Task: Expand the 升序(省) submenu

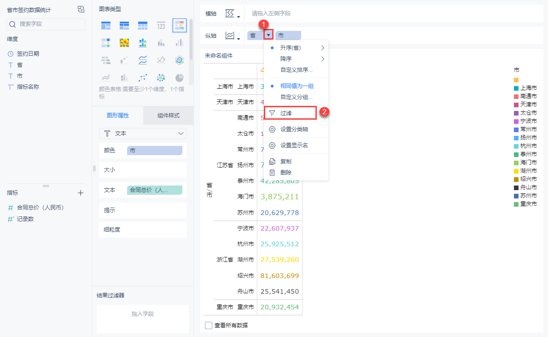Action: pos(322,48)
